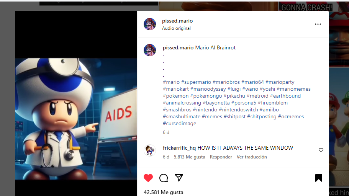View 5,813 Me gusta comment likes
Image resolution: width=349 pixels, height=196 pixels.
189,157
